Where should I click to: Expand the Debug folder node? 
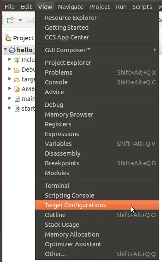(x=10, y=69)
